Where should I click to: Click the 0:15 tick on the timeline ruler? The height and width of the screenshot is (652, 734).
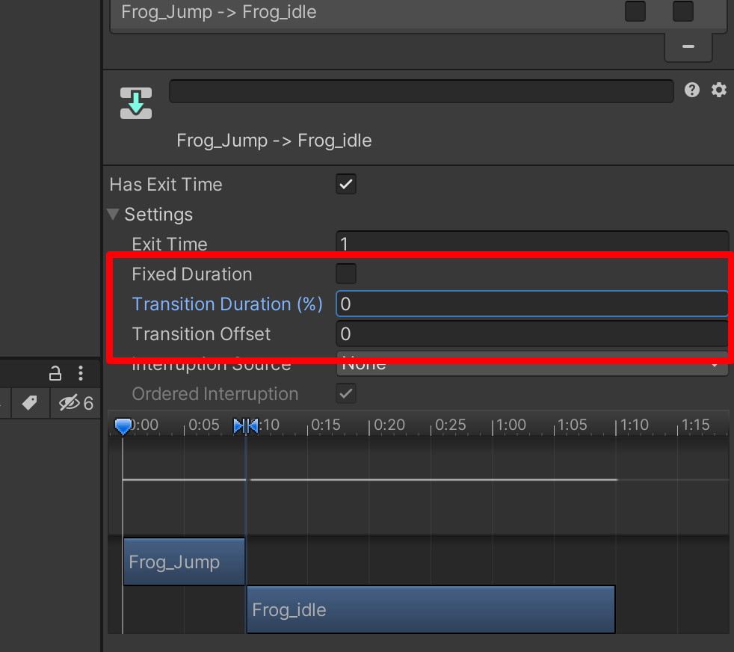point(324,425)
